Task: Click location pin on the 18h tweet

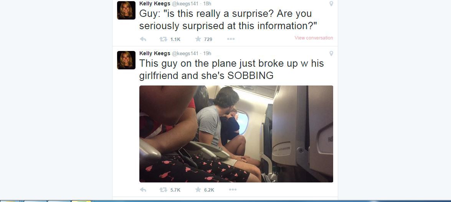Action: [331, 4]
